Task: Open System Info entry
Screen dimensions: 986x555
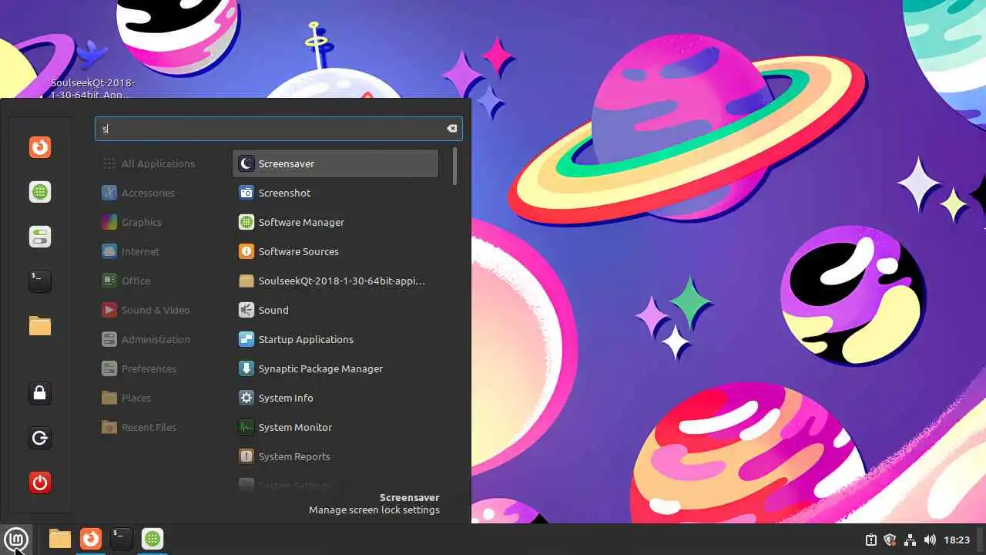Action: [x=336, y=398]
